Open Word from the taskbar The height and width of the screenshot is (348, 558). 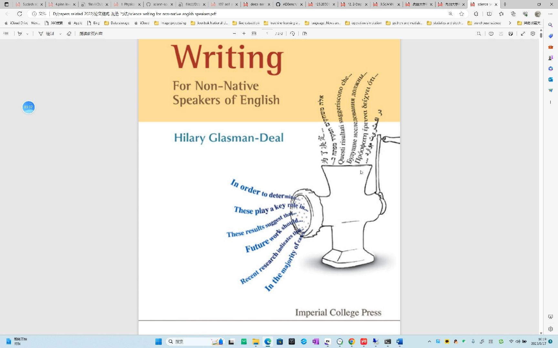[400, 342]
